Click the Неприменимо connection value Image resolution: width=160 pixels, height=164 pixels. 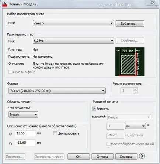pyautogui.click(x=42, y=57)
